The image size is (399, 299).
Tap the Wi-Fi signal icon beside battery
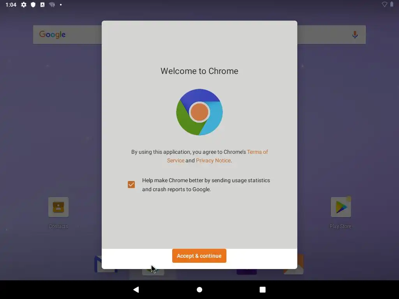point(385,4)
